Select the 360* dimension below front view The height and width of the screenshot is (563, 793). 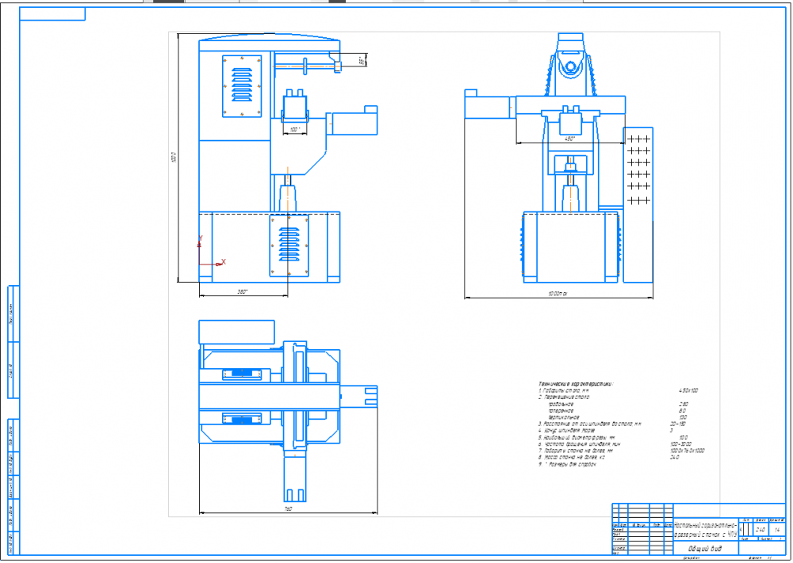242,292
